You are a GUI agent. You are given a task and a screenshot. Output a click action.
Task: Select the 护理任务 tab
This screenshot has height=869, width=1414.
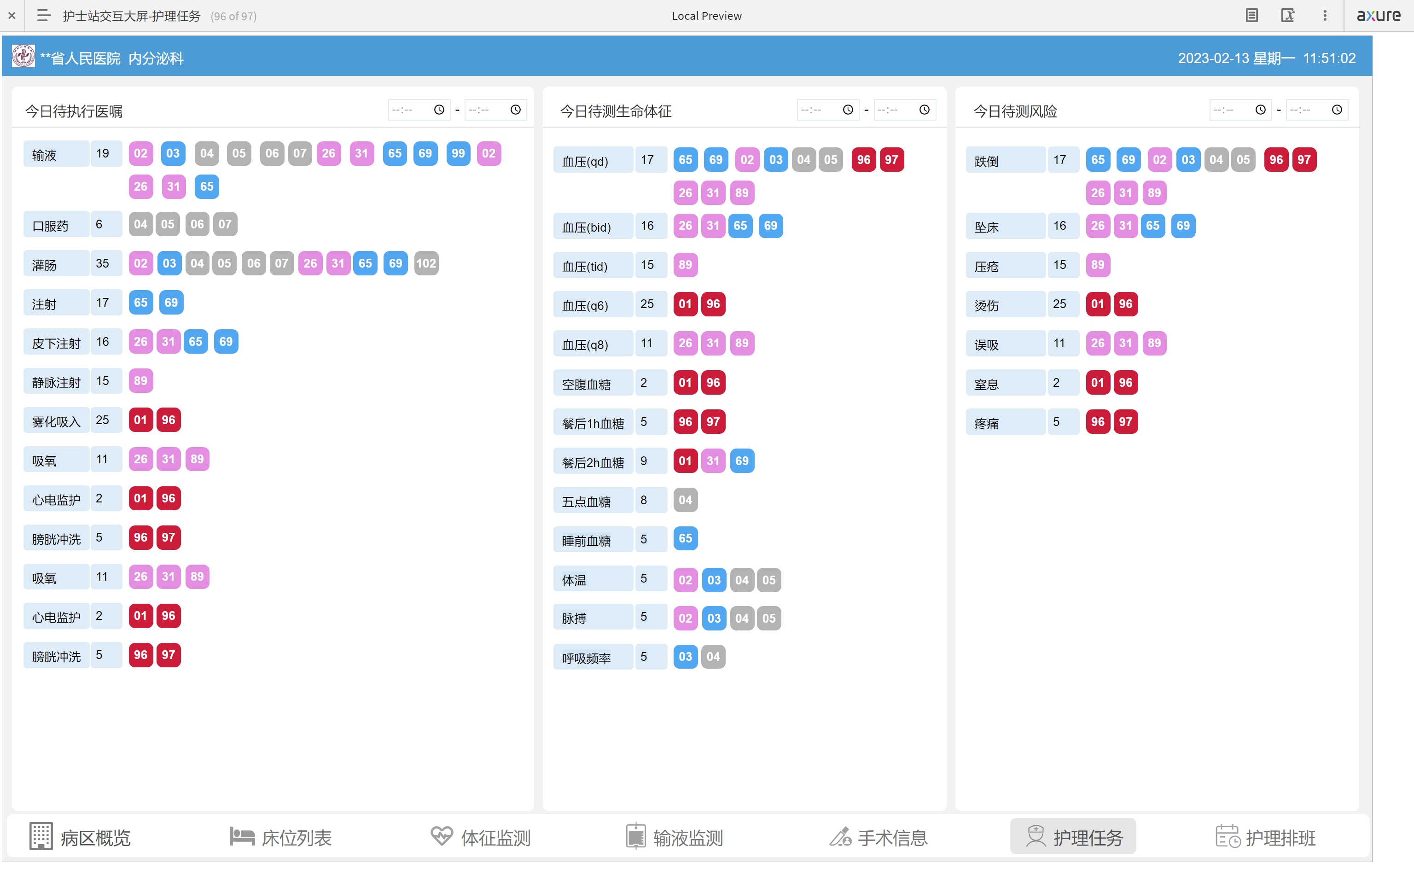1073,836
